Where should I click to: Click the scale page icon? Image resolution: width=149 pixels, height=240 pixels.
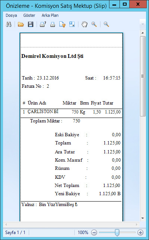[x=72, y=24]
